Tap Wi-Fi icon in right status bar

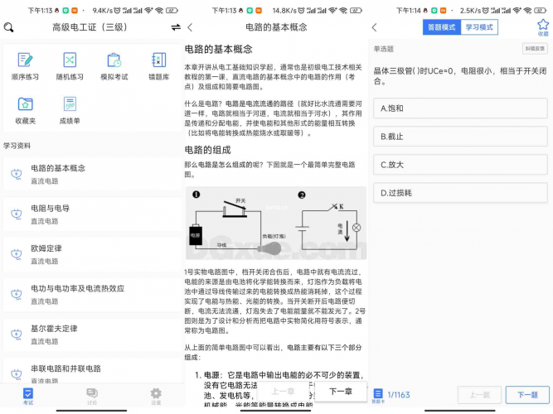(x=527, y=11)
